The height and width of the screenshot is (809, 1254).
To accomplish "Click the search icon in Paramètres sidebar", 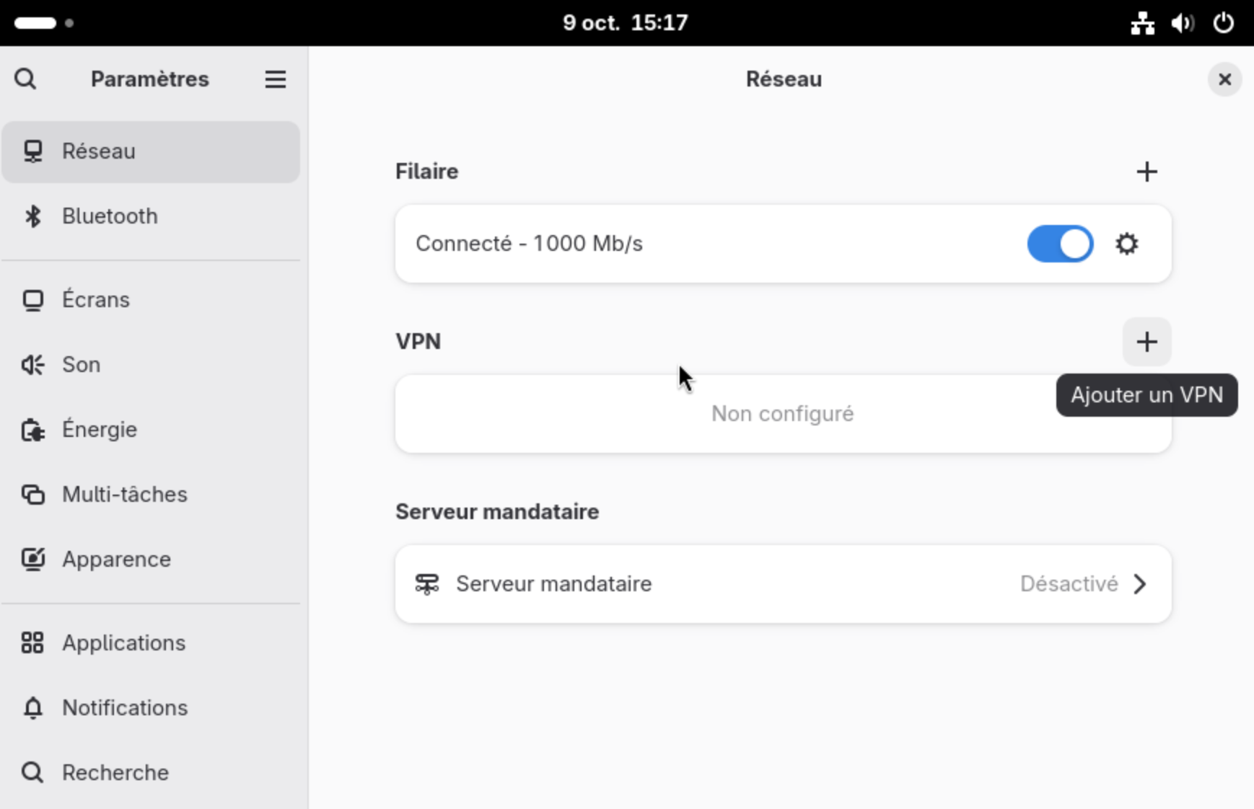I will click(x=25, y=79).
